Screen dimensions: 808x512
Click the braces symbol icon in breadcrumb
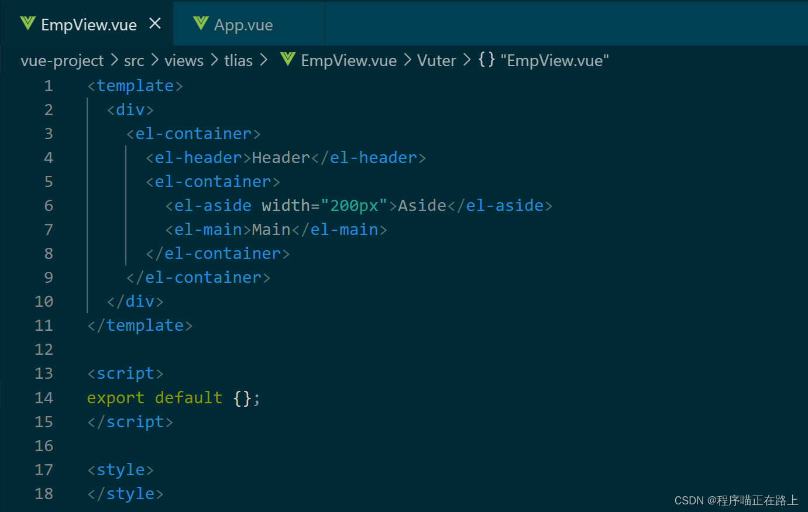(486, 60)
